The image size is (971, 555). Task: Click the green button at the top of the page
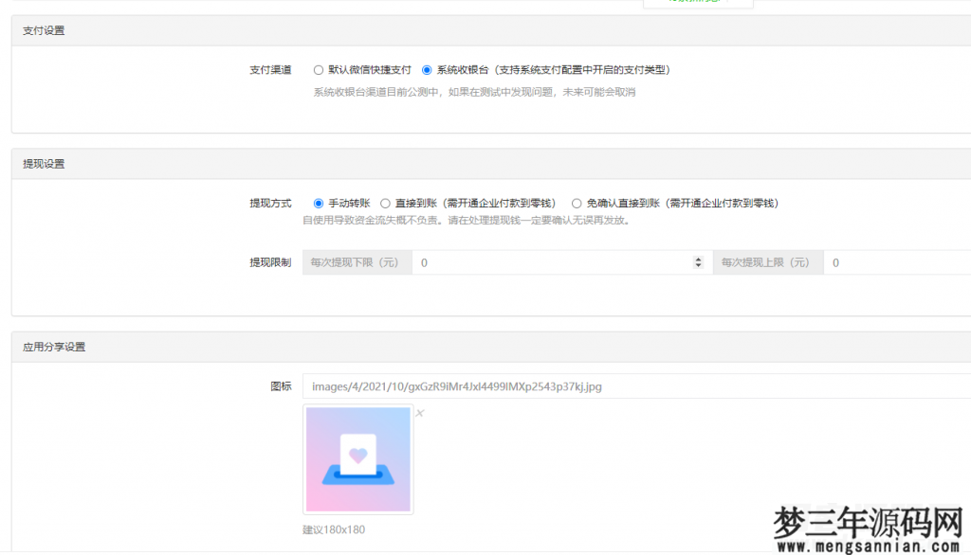point(698,3)
